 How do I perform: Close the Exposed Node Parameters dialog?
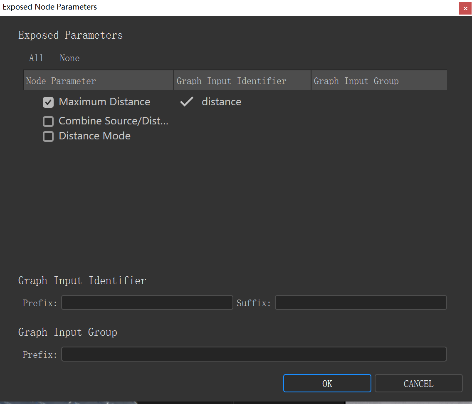point(465,8)
